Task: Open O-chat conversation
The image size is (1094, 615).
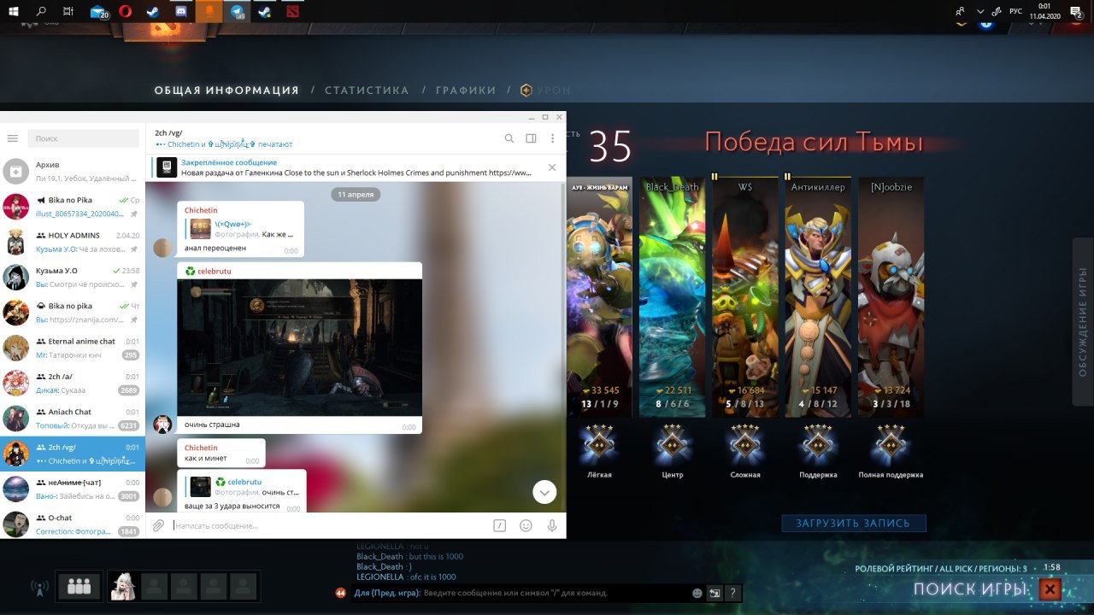Action: tap(73, 524)
